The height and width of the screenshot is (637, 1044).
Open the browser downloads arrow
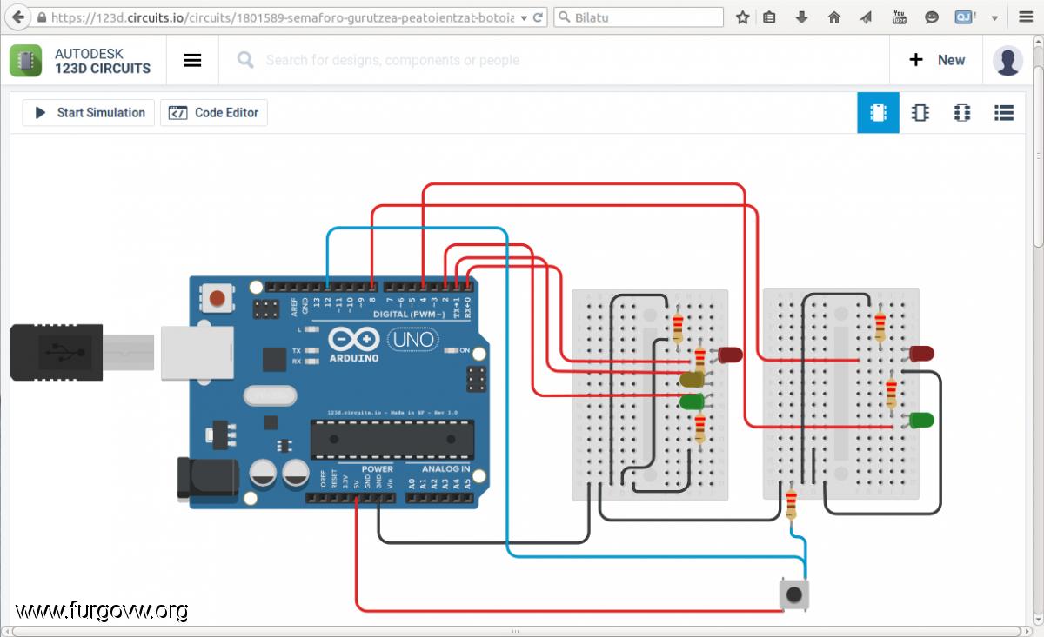point(802,17)
